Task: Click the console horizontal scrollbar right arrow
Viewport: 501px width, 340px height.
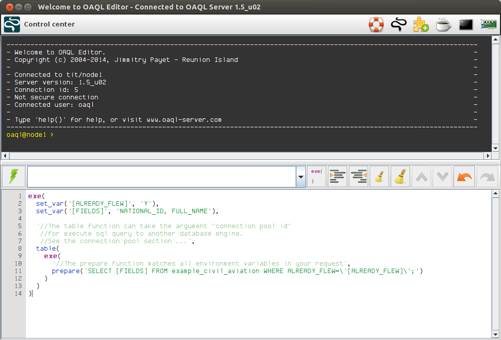Action: point(488,156)
